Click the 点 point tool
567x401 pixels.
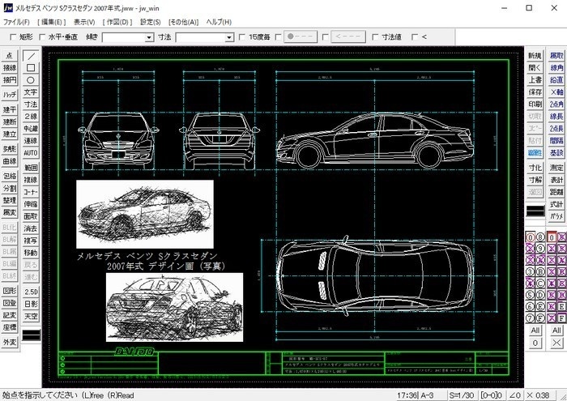[10, 56]
